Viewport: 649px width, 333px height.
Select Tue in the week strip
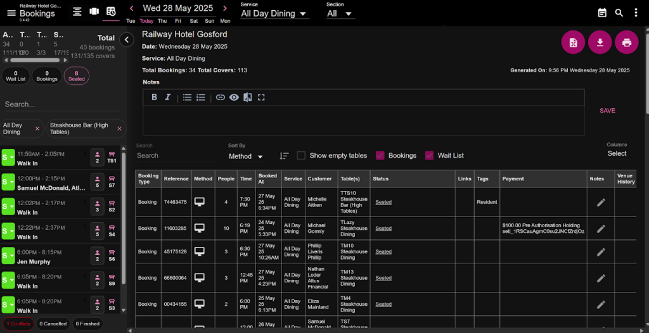(131, 21)
